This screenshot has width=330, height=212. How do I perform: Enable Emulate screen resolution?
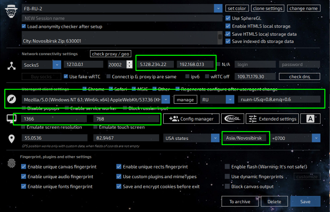(23, 127)
